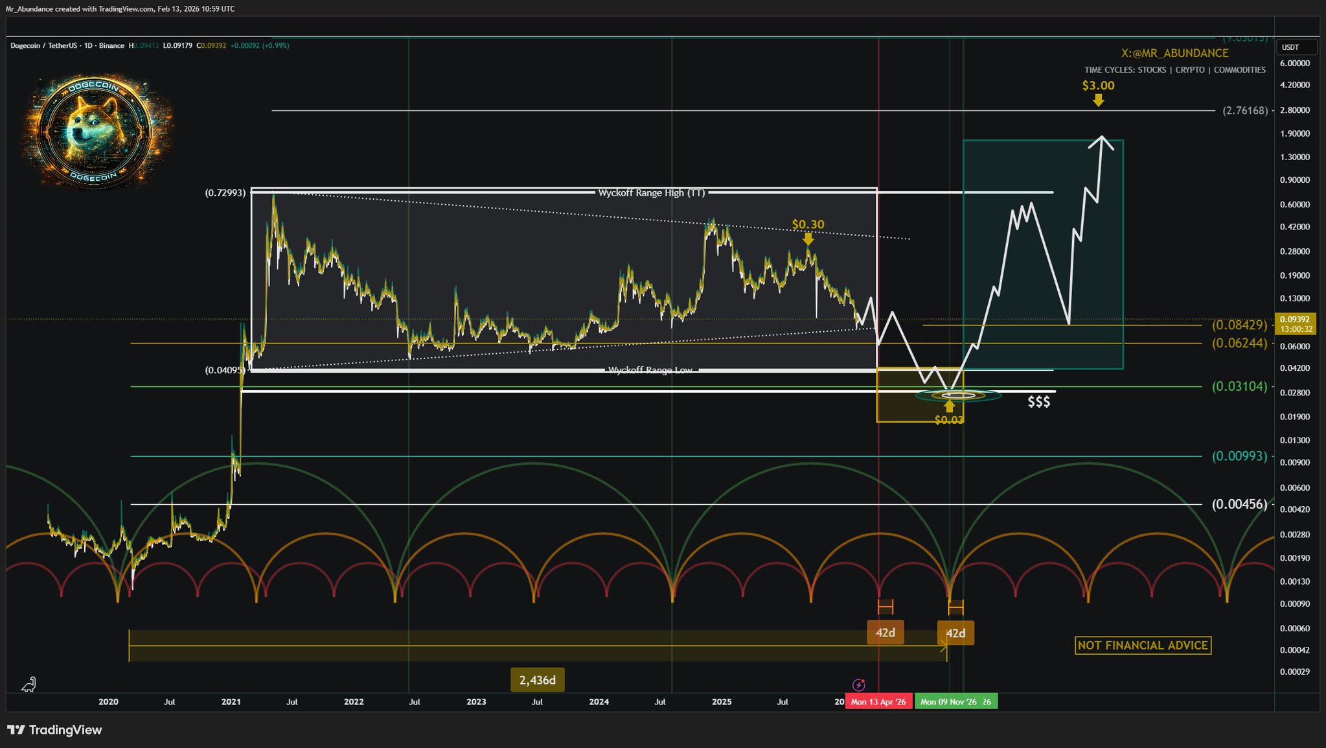Click the orange date-range bracket above left 42d

pyautogui.click(x=885, y=607)
